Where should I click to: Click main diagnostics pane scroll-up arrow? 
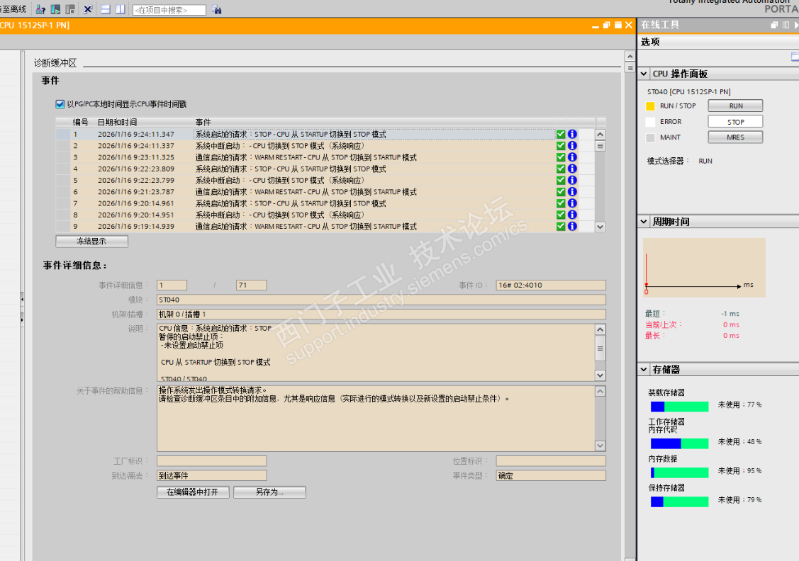pyautogui.click(x=630, y=57)
